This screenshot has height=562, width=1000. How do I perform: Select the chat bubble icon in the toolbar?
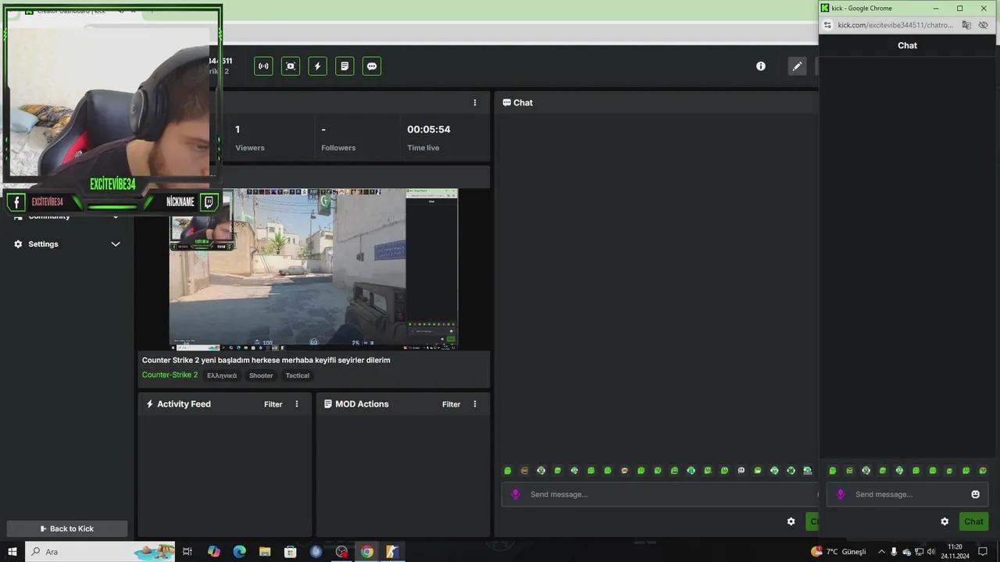point(371,66)
